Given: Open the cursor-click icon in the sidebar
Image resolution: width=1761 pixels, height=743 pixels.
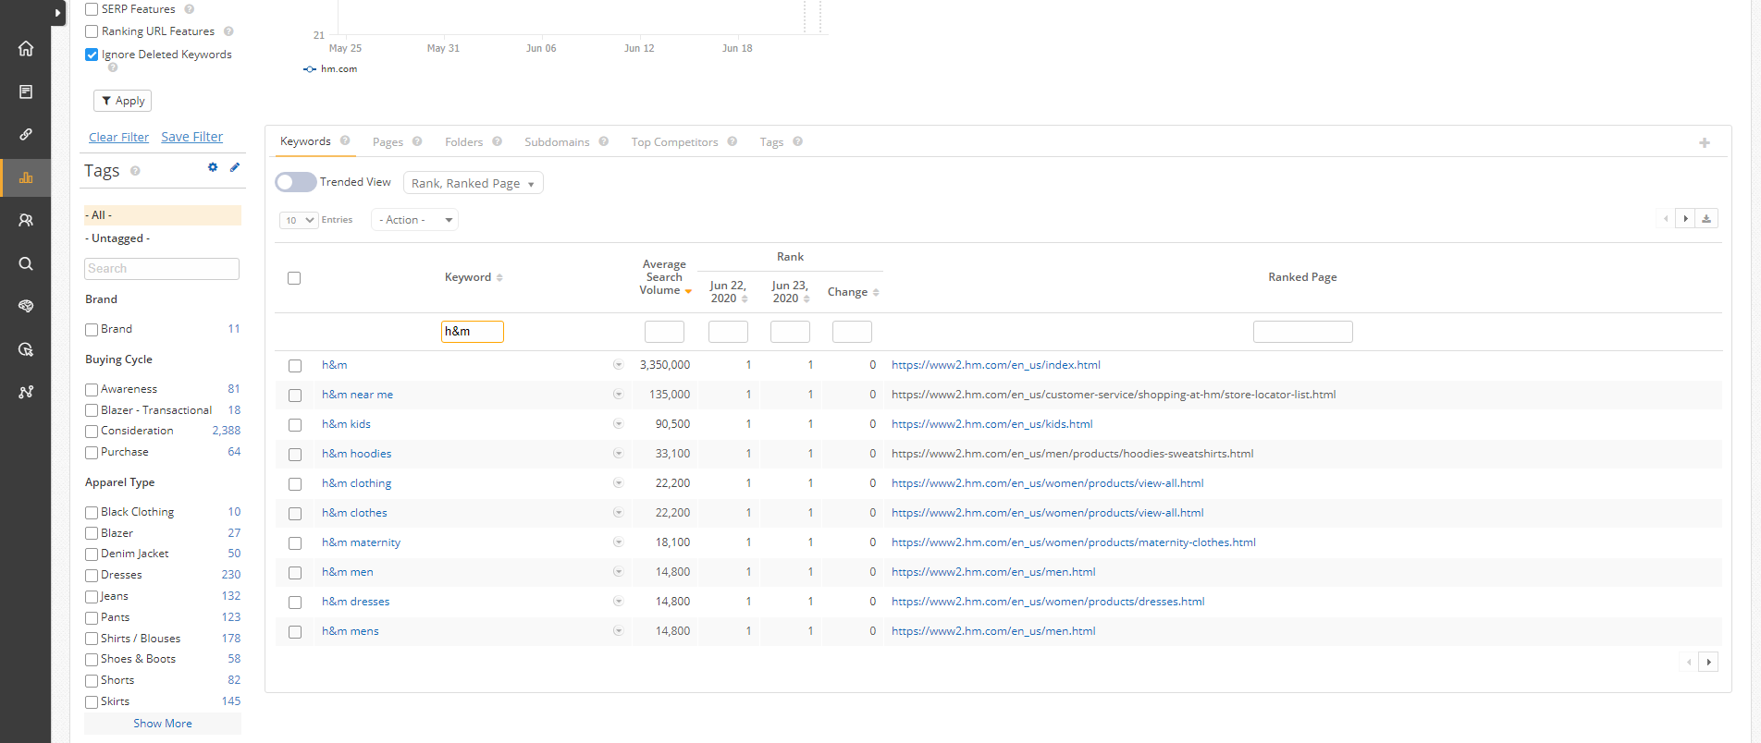Looking at the screenshot, I should click(26, 349).
